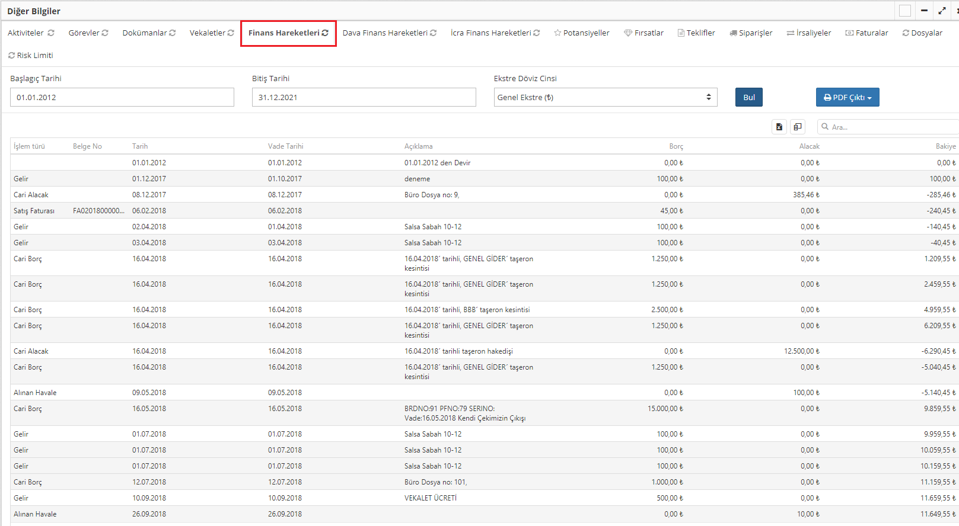Expand the PDF Çıktı dropdown button
Screen dimensions: 959x526
click(x=848, y=97)
